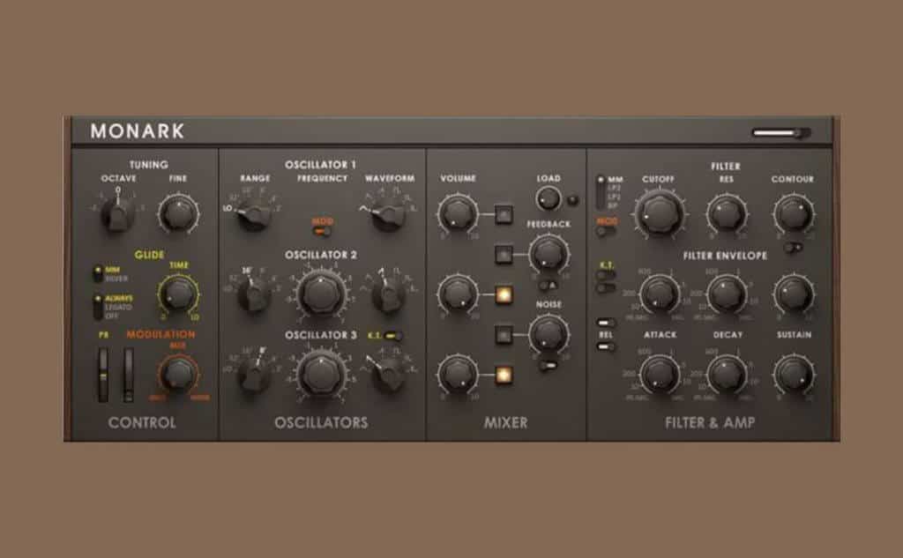Image resolution: width=903 pixels, height=558 pixels.
Task: Adjust the Glide Time knob
Action: pos(178,294)
